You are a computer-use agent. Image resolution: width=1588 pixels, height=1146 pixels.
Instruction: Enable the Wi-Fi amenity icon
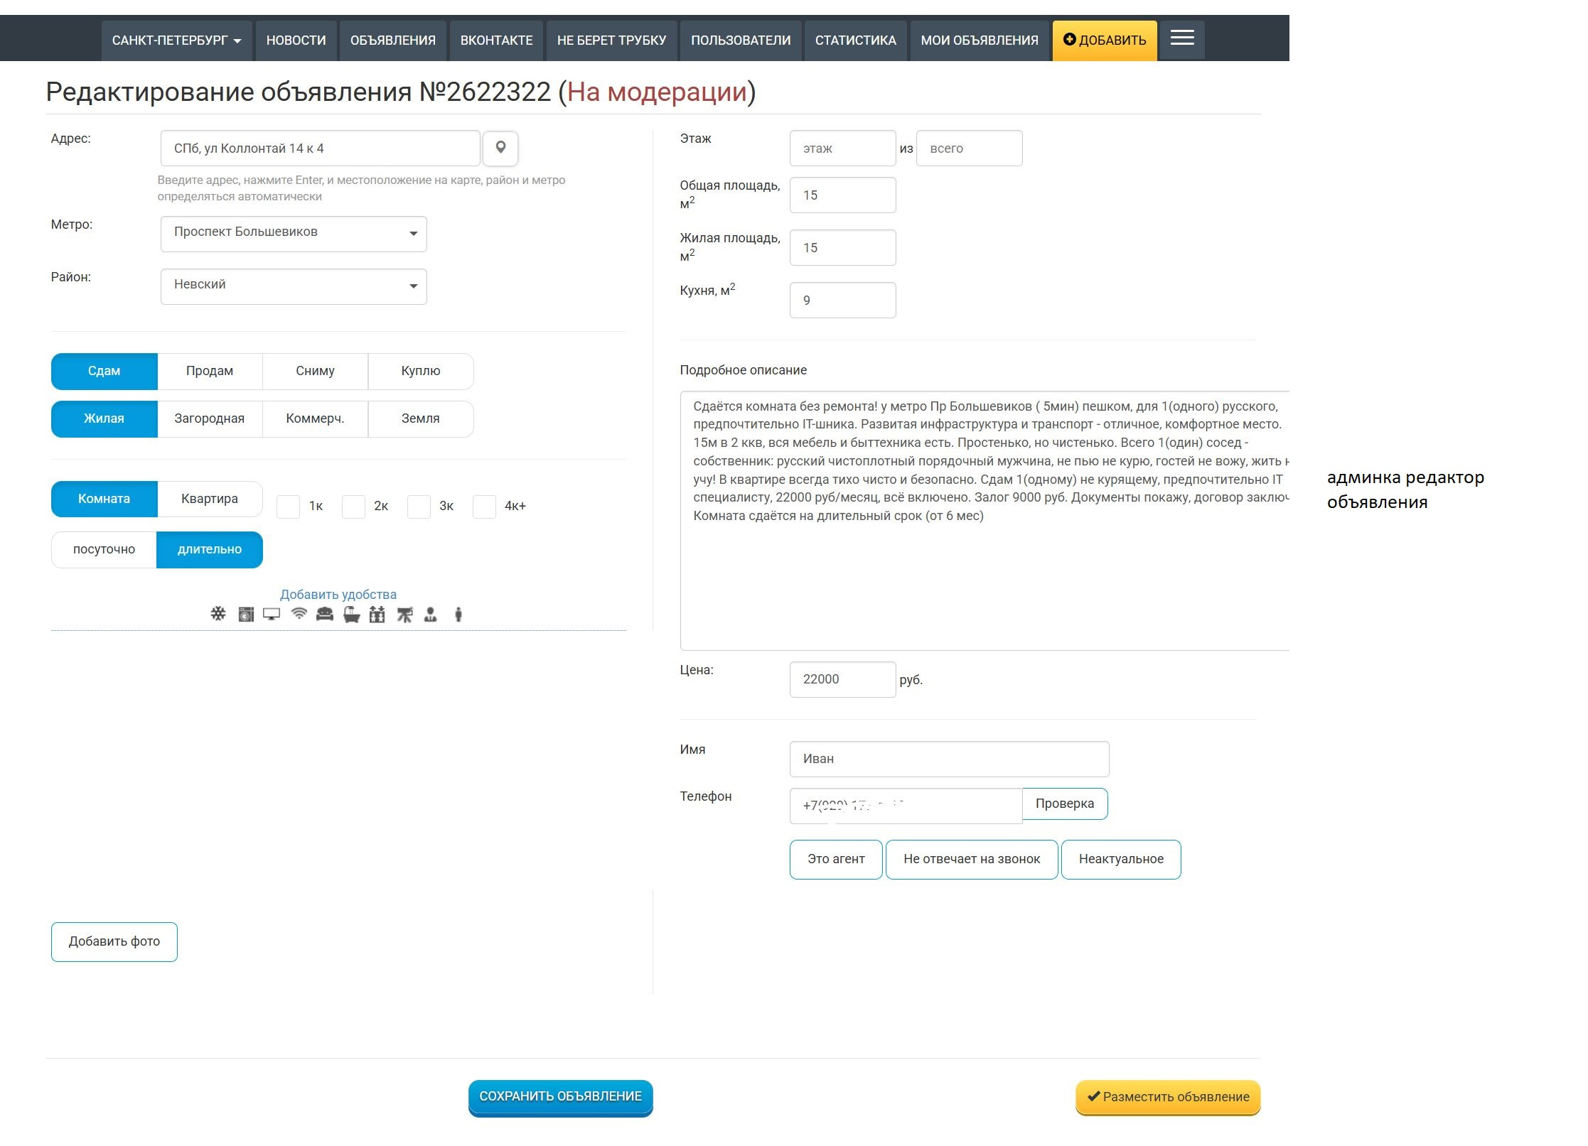pyautogui.click(x=299, y=614)
